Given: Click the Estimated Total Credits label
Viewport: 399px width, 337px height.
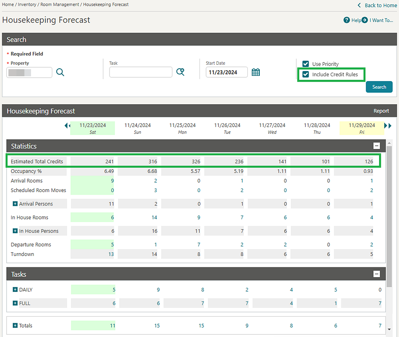Looking at the screenshot, I should 37,161.
